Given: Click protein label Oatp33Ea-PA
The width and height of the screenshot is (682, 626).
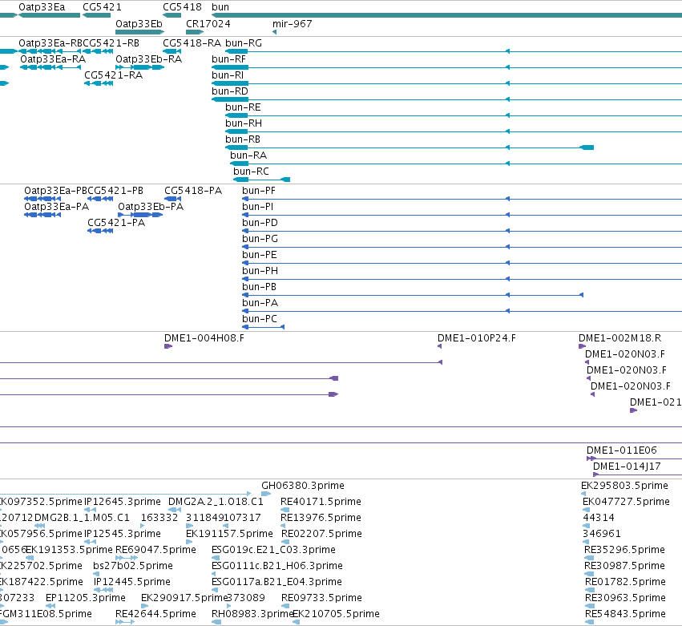Looking at the screenshot, I should pos(57,207).
